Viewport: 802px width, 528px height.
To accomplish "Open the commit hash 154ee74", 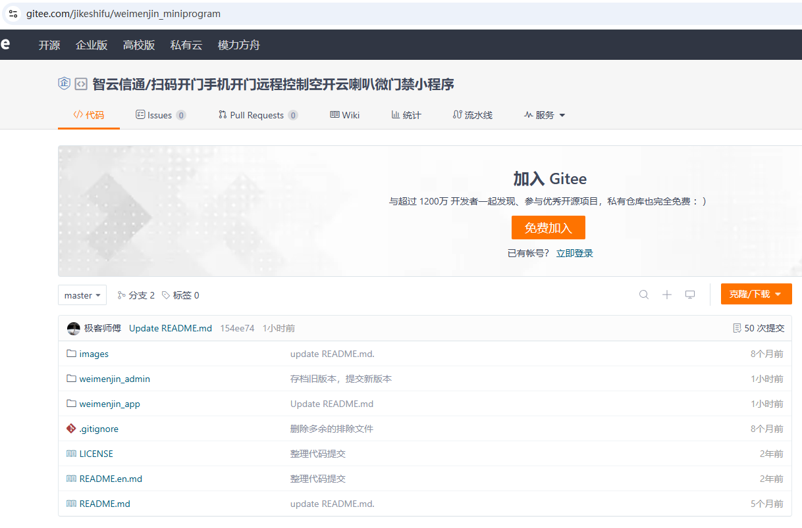I will tap(237, 328).
